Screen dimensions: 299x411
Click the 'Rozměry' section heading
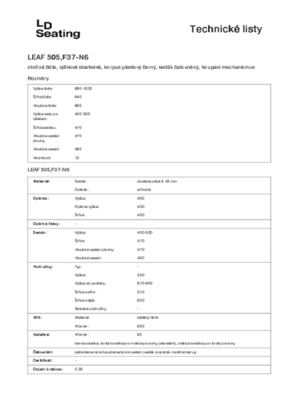[x=39, y=78]
